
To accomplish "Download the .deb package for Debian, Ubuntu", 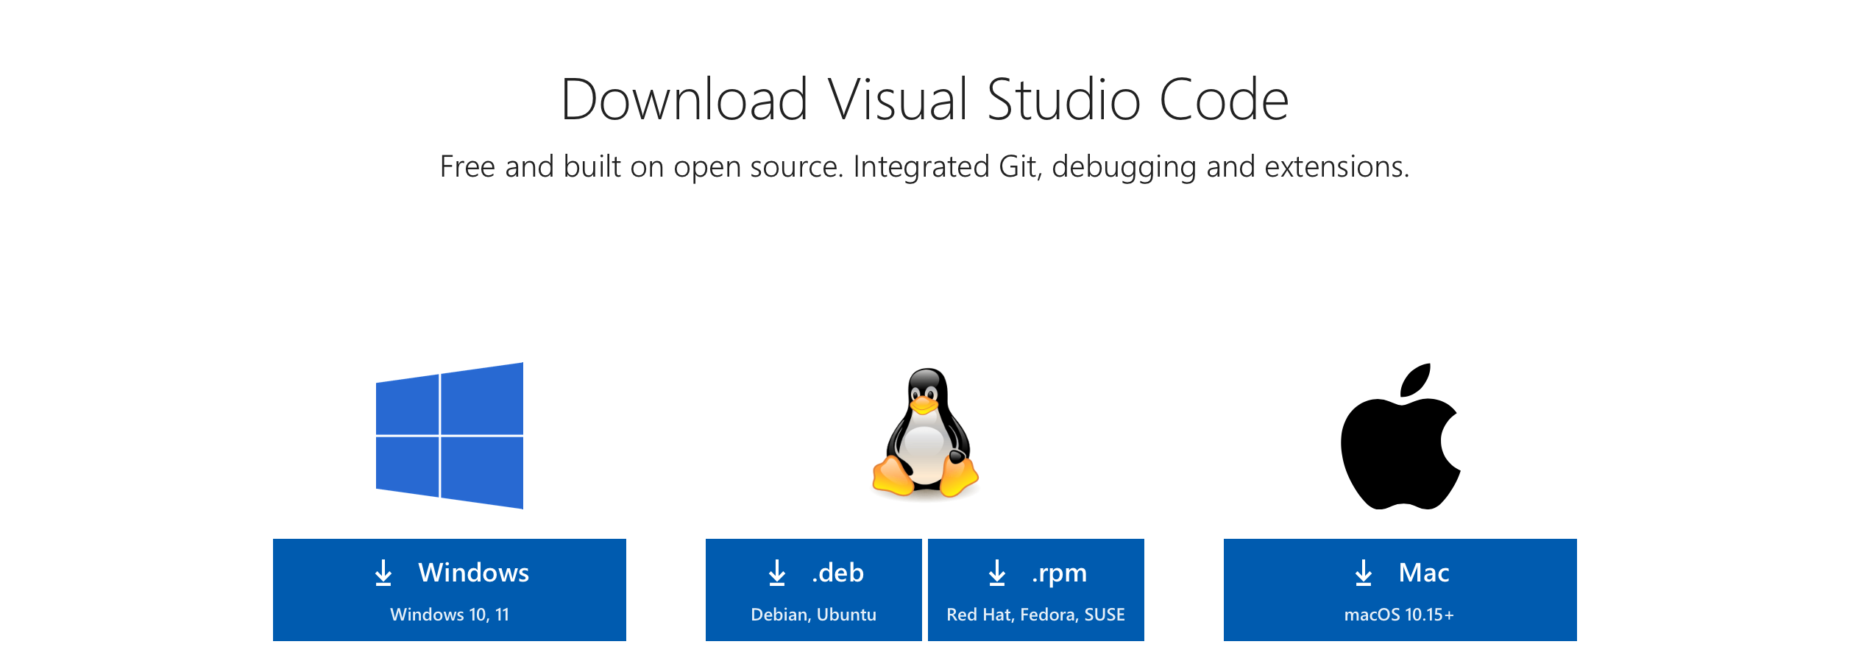I will coord(814,590).
